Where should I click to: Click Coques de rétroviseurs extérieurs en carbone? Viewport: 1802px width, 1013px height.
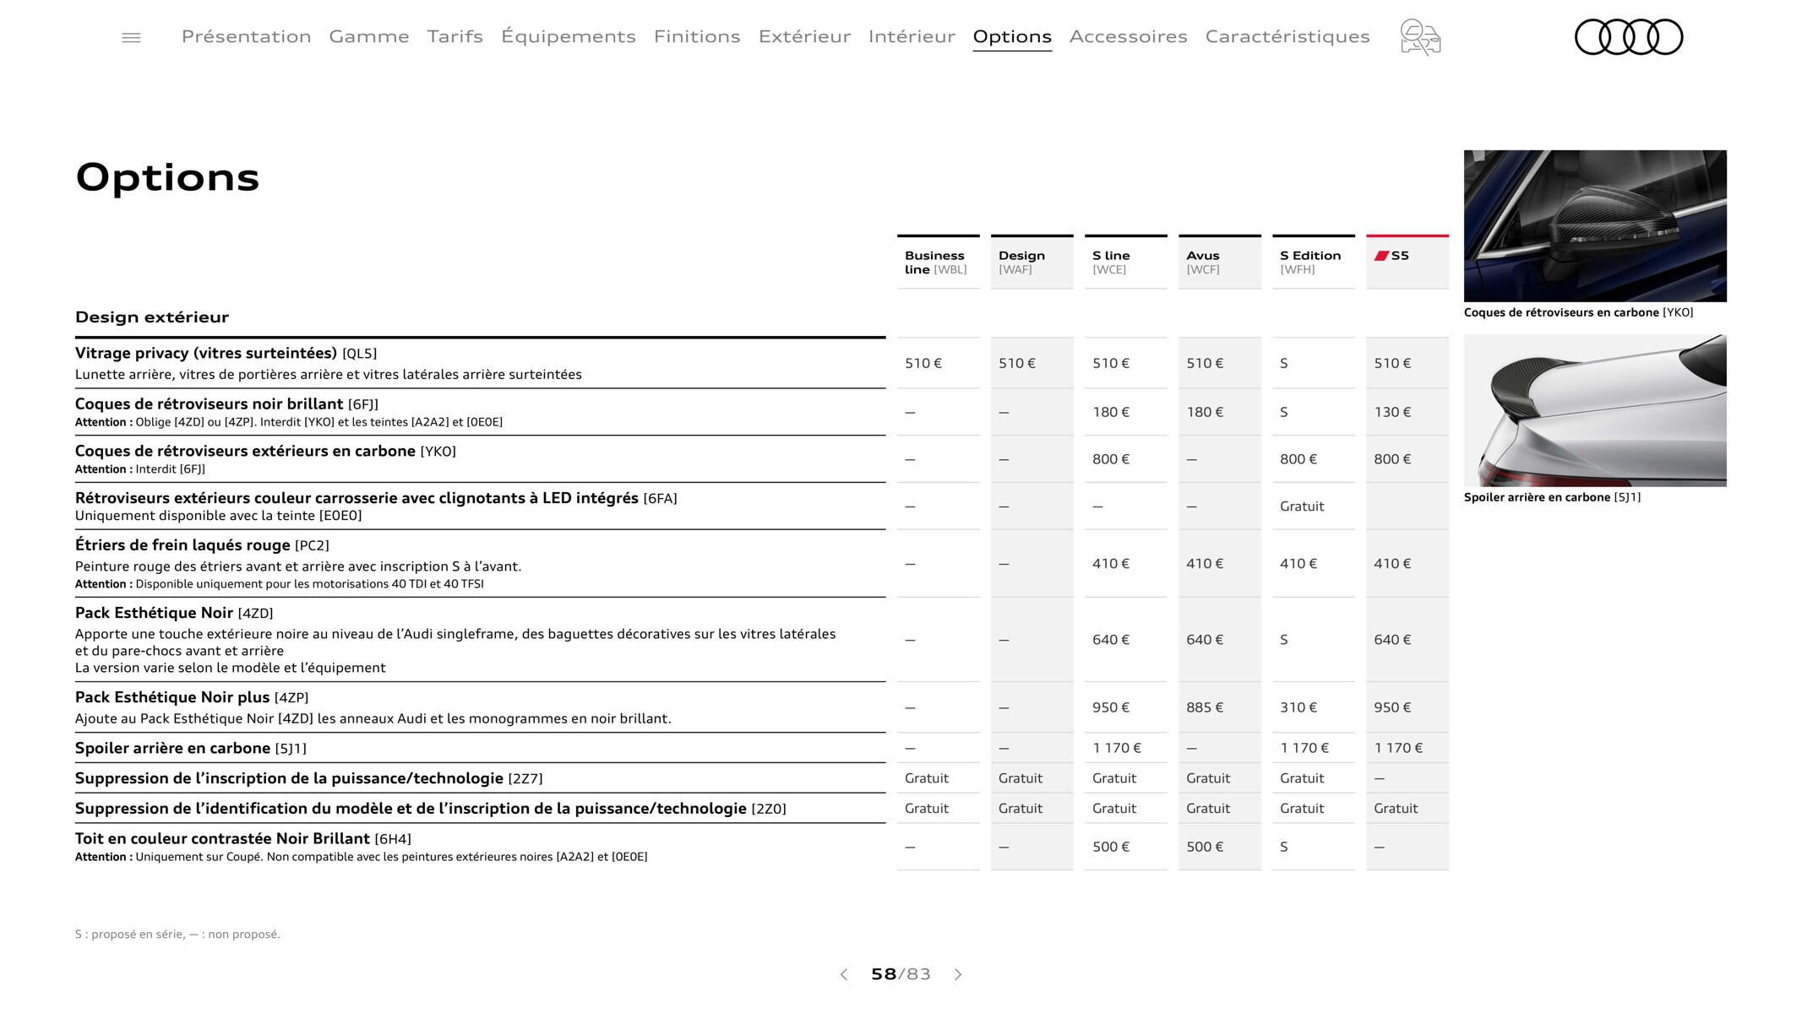pyautogui.click(x=265, y=451)
